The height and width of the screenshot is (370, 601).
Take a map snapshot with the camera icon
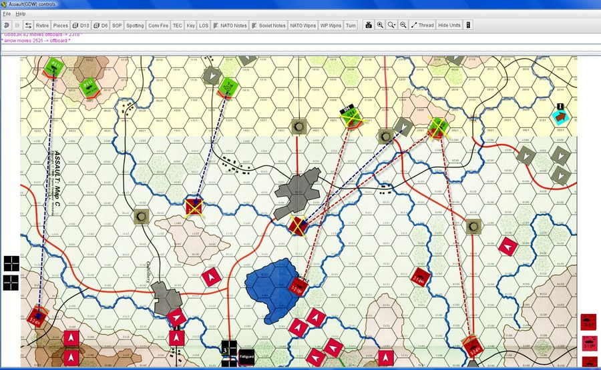[x=369, y=25]
